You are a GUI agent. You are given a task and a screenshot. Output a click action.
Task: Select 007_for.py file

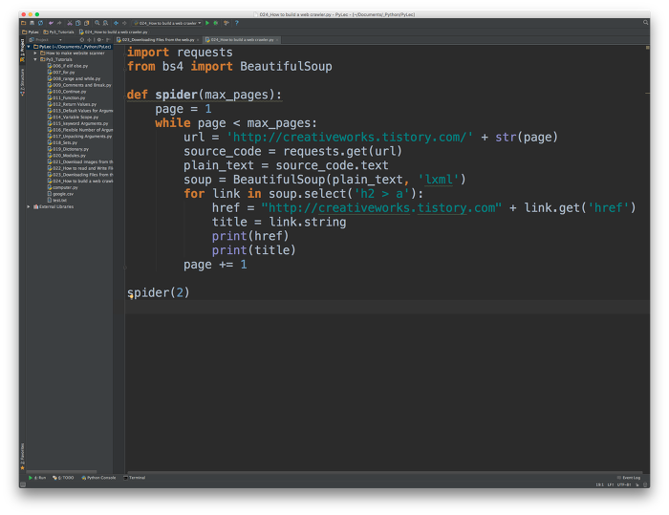(61, 73)
